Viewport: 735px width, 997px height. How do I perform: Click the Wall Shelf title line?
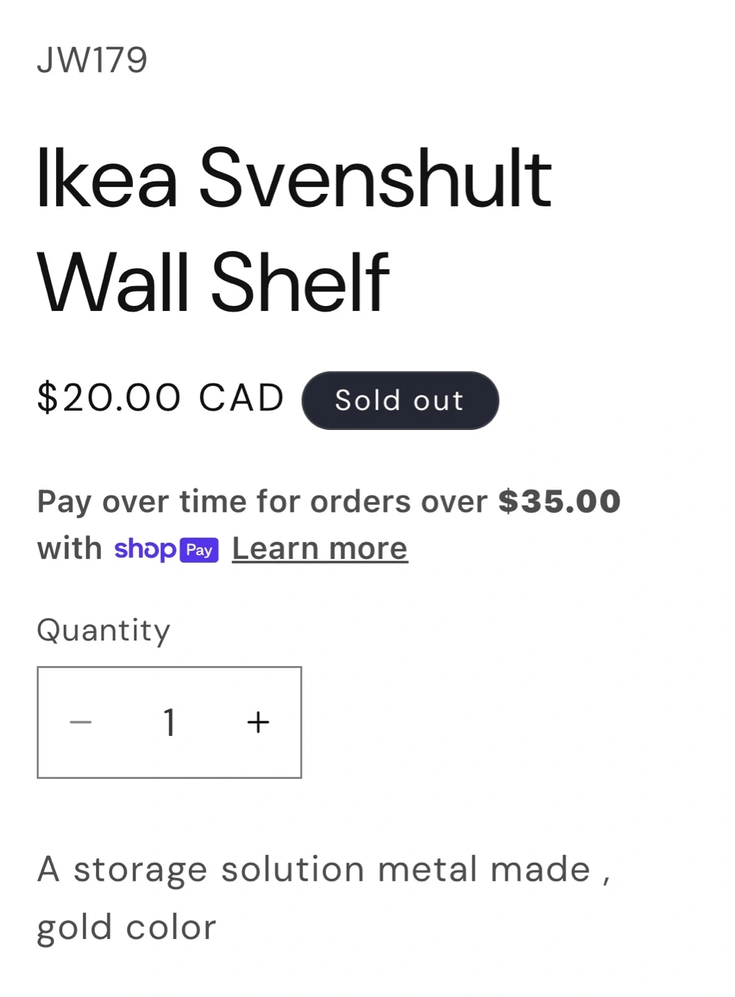coord(213,282)
